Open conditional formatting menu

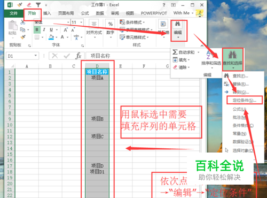[132, 22]
